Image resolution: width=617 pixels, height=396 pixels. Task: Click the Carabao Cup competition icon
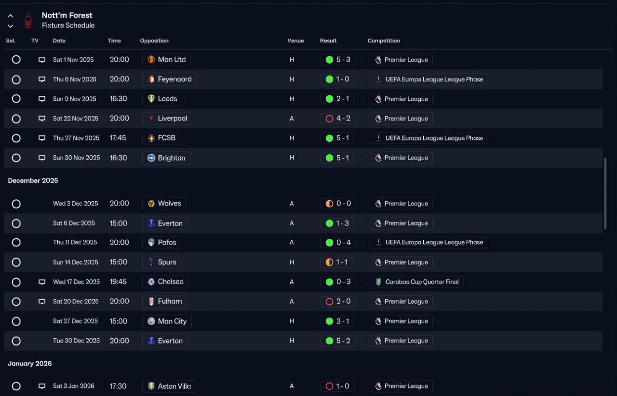378,282
